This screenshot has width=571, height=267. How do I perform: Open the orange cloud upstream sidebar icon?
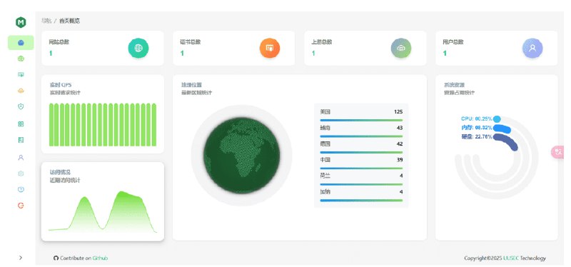point(21,91)
